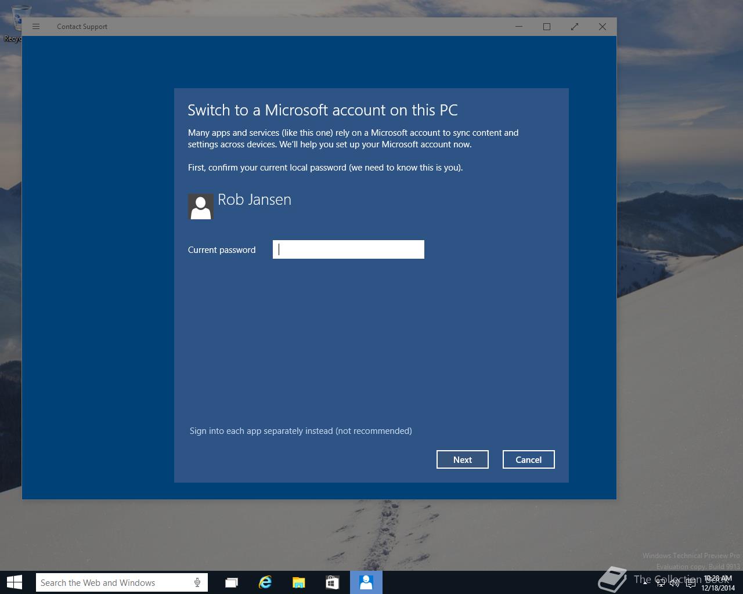743x594 pixels.
Task: Click Rob Jansen's user avatar picture
Action: tap(201, 207)
